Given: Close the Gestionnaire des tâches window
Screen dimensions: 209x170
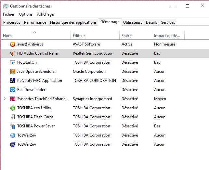Looking at the screenshot, I should coord(202,6).
